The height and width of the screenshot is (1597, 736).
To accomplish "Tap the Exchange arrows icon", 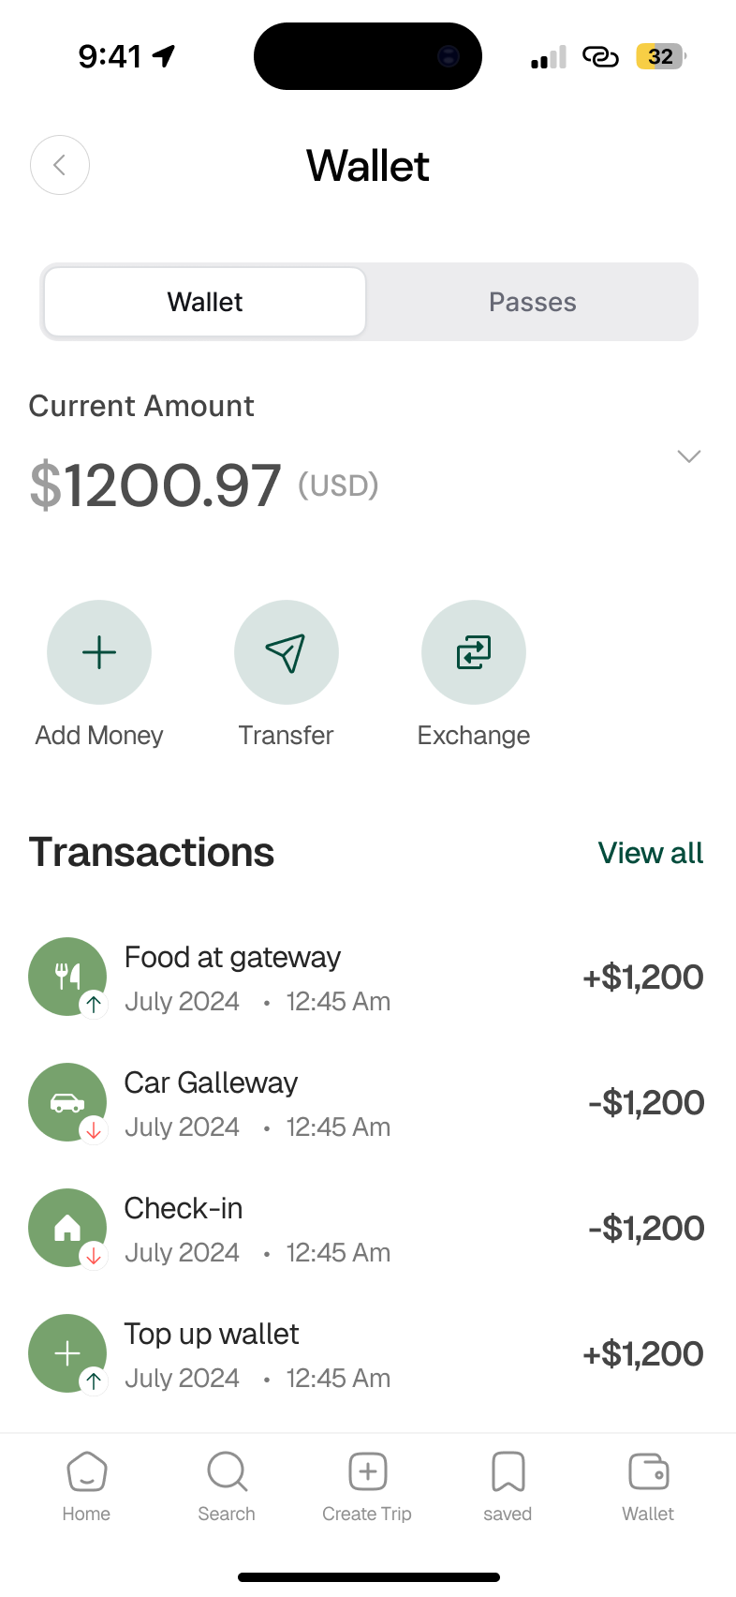I will pyautogui.click(x=474, y=652).
